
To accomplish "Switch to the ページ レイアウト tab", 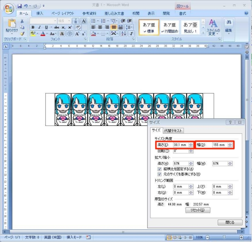I will click(63, 14).
